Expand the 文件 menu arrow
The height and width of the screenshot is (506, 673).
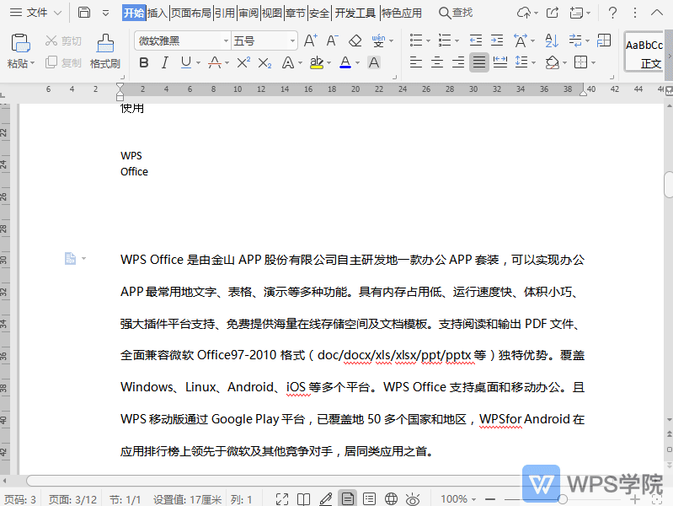point(57,13)
